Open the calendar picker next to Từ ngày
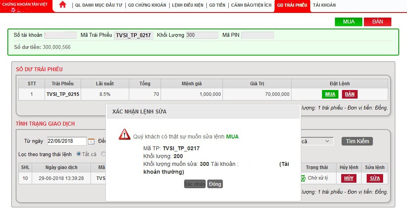Viewport: 407px width, 214px height. pos(91,141)
